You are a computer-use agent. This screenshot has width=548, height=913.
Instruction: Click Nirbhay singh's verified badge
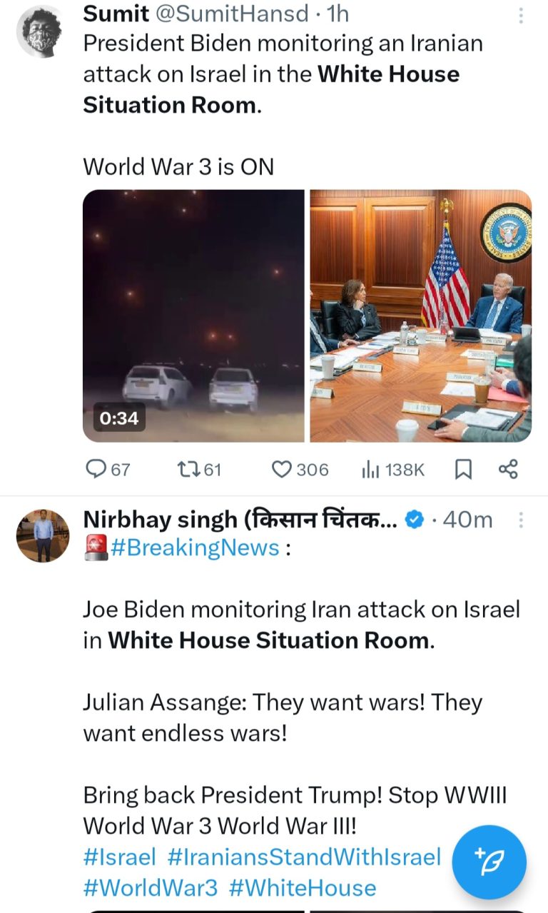coord(415,520)
